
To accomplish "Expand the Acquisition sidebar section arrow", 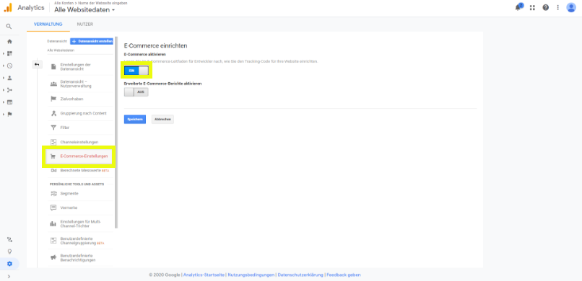I will point(4,90).
